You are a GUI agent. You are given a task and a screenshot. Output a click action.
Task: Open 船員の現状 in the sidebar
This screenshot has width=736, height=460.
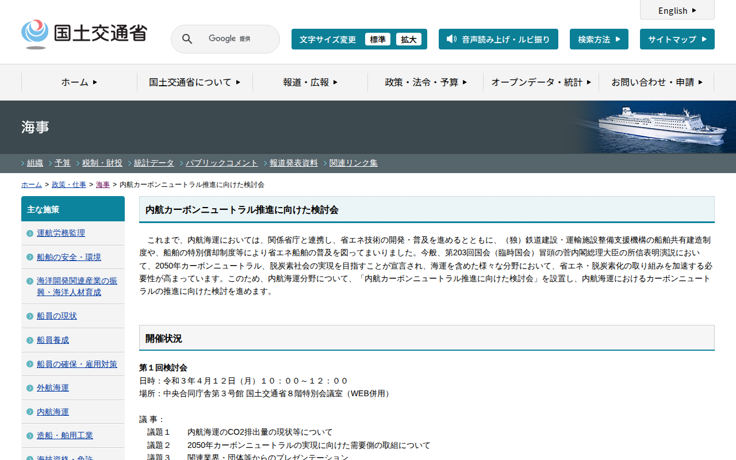[x=57, y=316]
